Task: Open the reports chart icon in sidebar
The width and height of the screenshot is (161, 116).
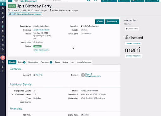Action: tap(3, 45)
